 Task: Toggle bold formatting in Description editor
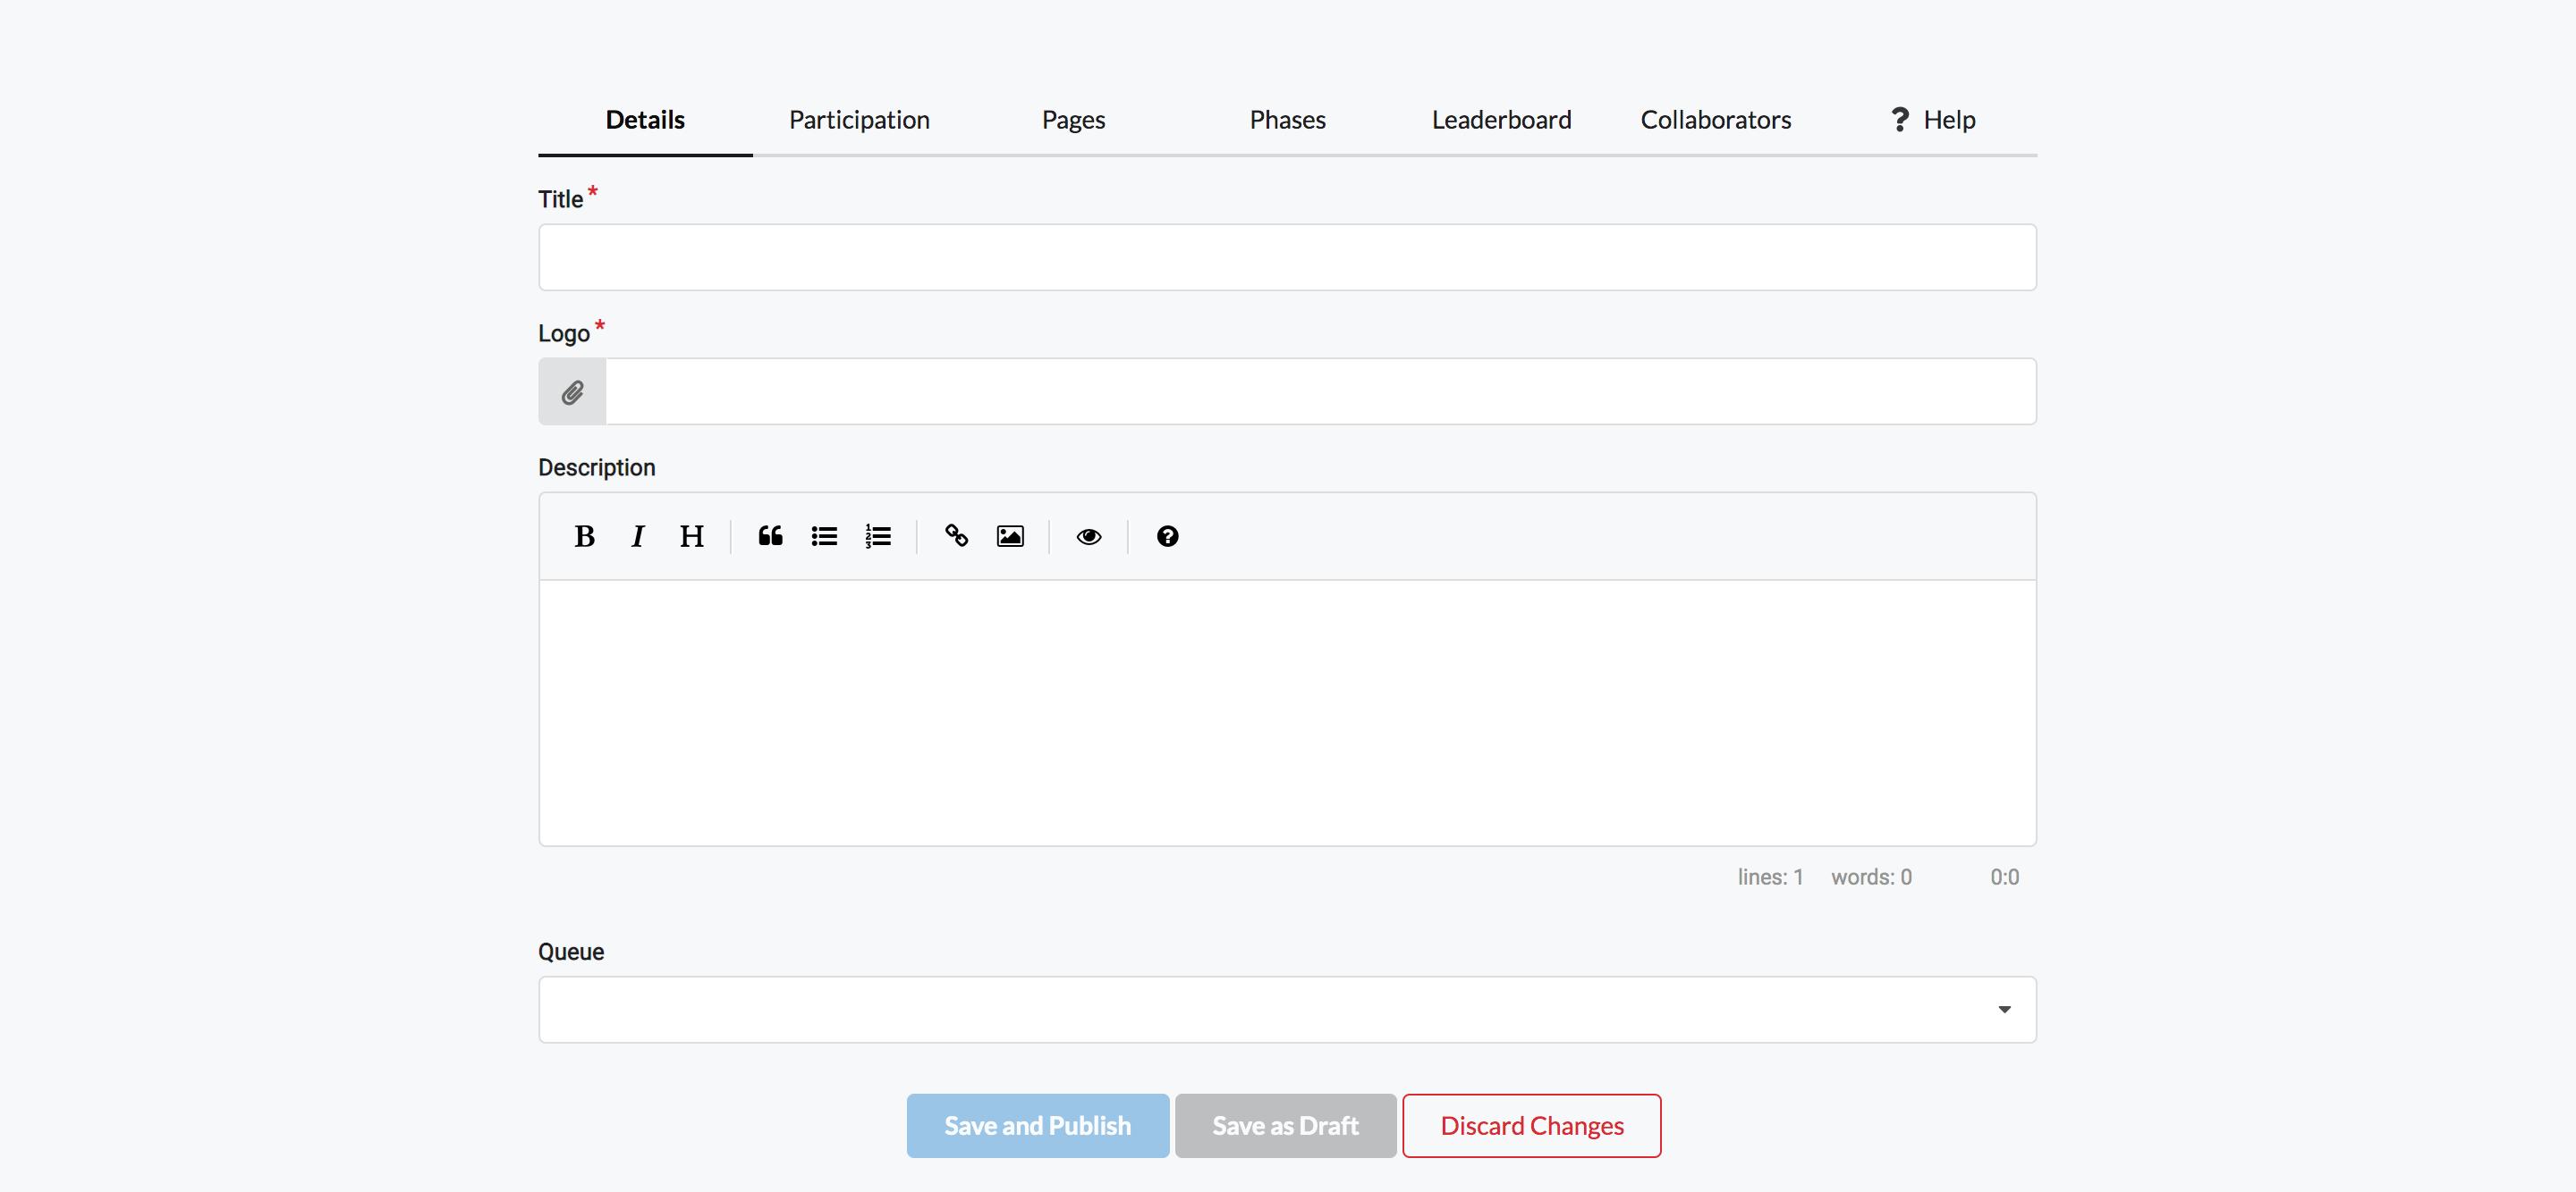585,536
